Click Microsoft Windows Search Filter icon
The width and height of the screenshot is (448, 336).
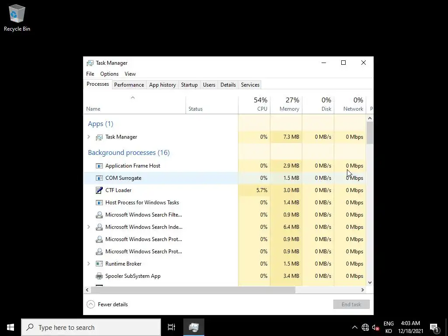(x=99, y=215)
